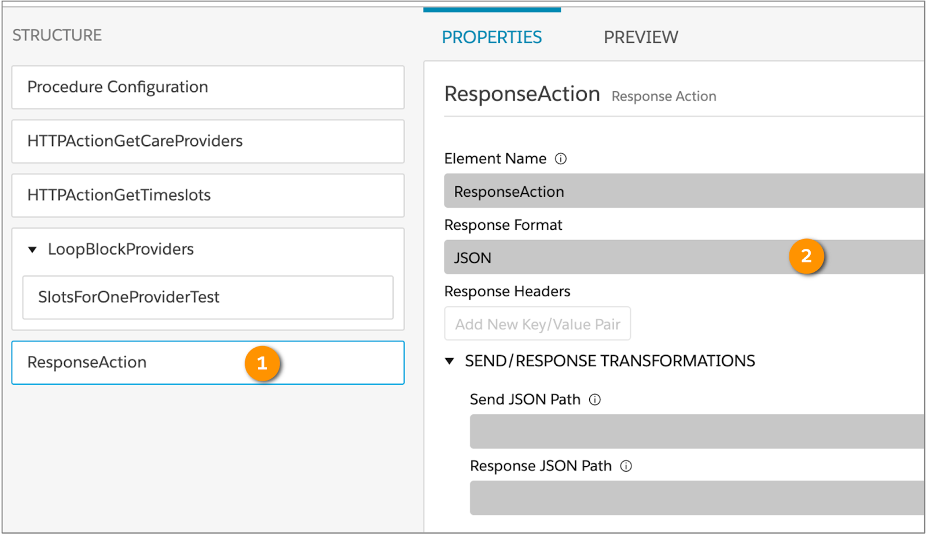This screenshot has height=534, width=926.
Task: Collapse the LoopBlockProviders block
Action: click(x=32, y=250)
